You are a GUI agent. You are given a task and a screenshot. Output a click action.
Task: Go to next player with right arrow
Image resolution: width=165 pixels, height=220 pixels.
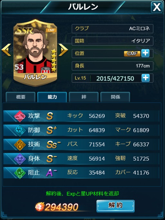[x=63, y=50]
